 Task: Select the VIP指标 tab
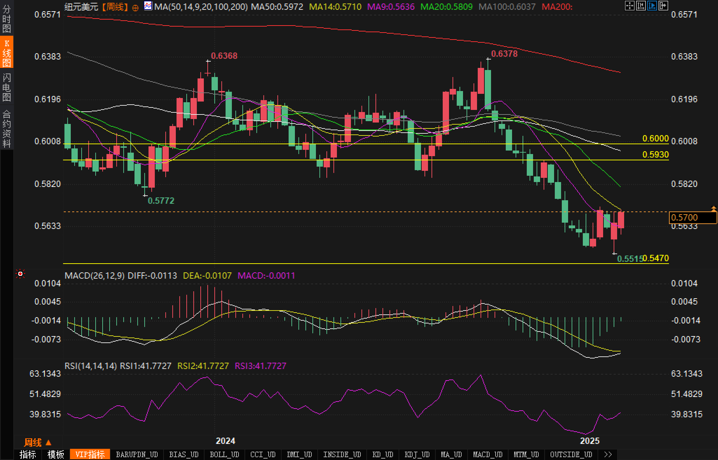pyautogui.click(x=90, y=454)
